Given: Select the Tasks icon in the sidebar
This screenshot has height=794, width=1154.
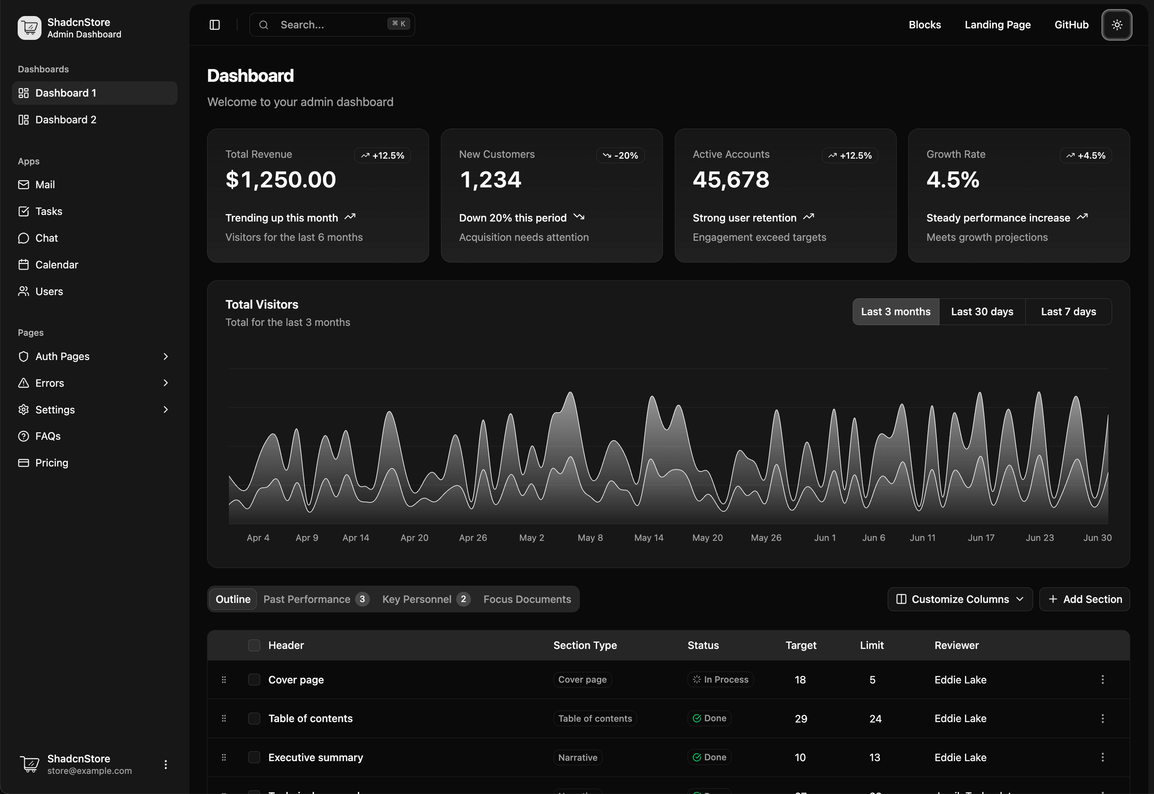Looking at the screenshot, I should point(24,211).
